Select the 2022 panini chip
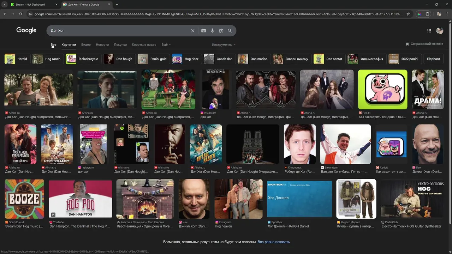Screen dimensions: 452x254 point(405,59)
